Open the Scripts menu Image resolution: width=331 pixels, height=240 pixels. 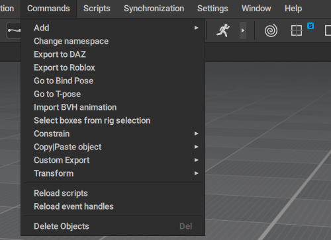97,9
